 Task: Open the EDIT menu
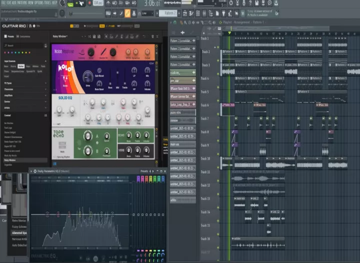click(x=8, y=3)
